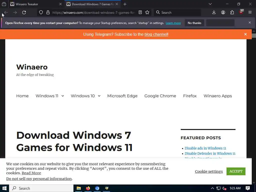View site security padlock info

coord(48,12)
